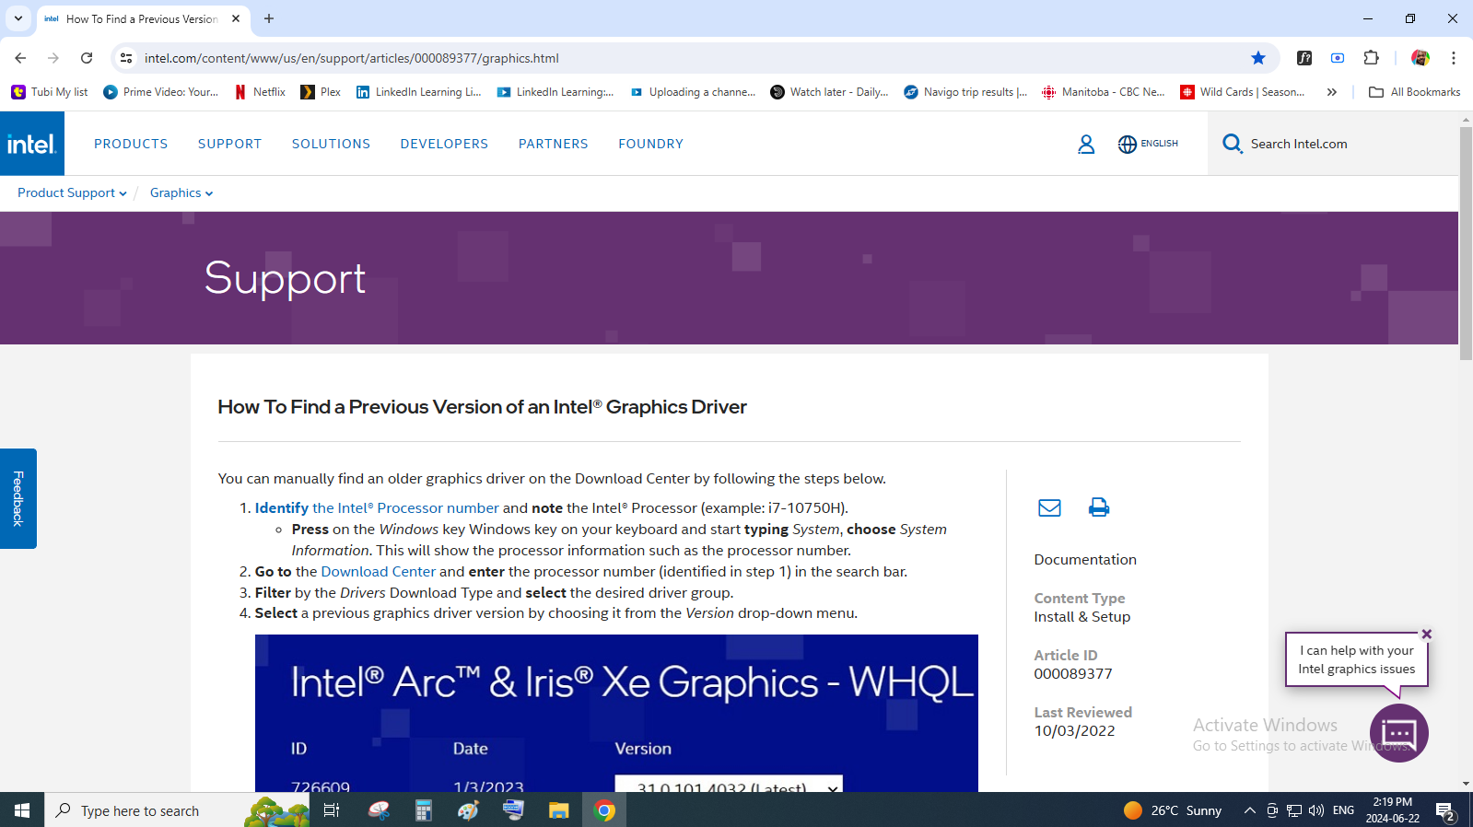Open the Intel sign-in user icon

pos(1086,145)
